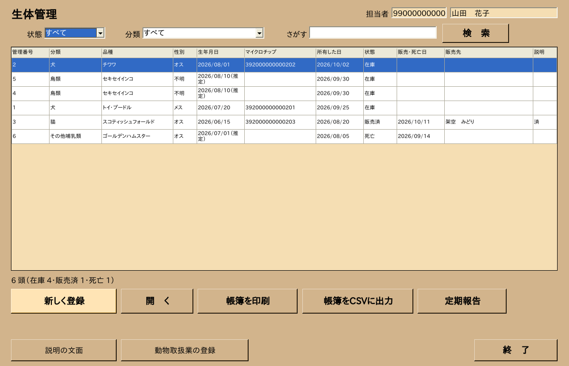569x366 pixels.
Task: Open the 状態 dropdown arrow
Action: click(x=100, y=33)
